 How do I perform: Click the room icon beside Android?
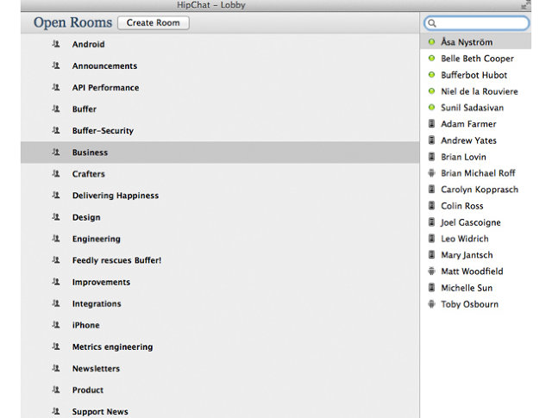[x=55, y=44]
